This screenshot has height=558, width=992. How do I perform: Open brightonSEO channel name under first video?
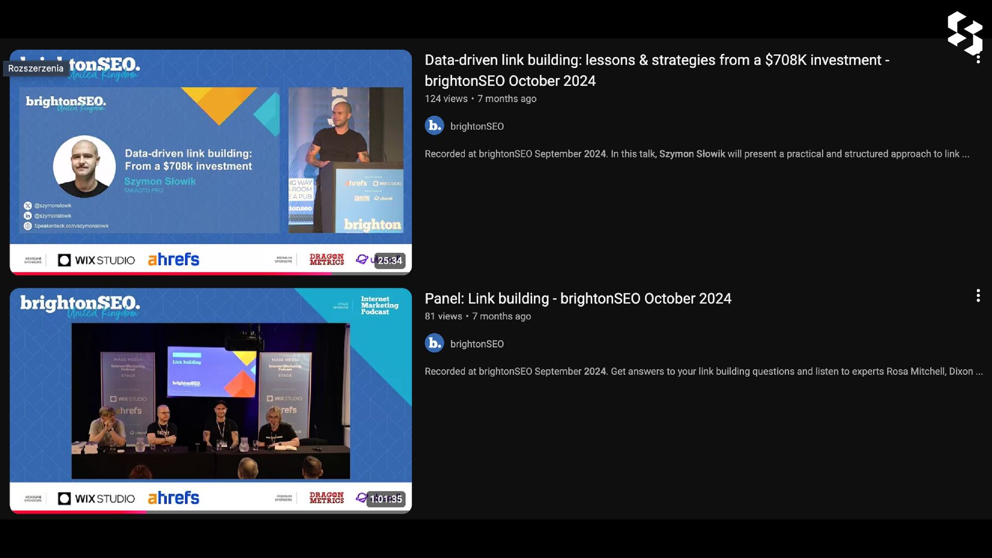(x=476, y=127)
